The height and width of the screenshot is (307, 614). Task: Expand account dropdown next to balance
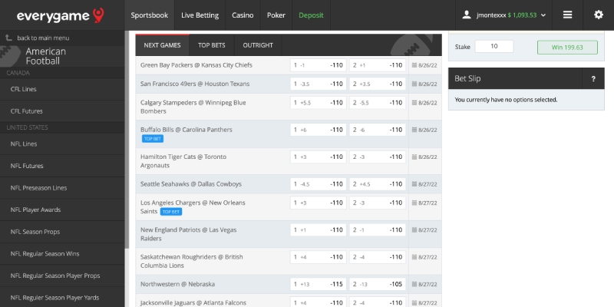pos(543,15)
